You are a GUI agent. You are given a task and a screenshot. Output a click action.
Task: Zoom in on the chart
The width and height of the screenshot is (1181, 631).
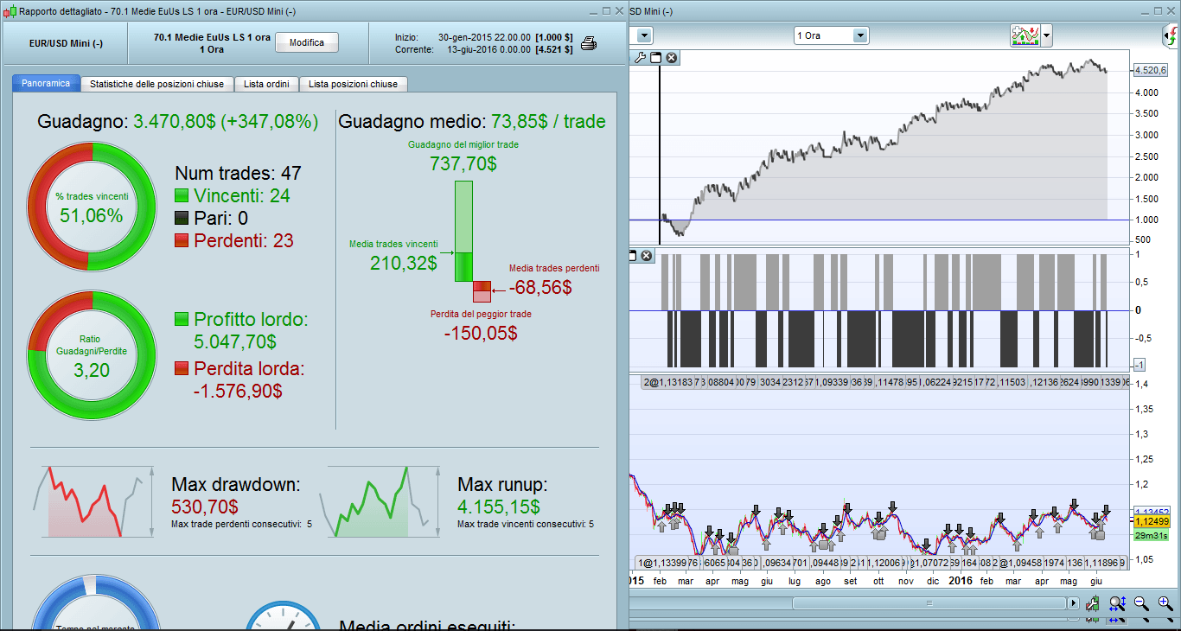[1165, 603]
